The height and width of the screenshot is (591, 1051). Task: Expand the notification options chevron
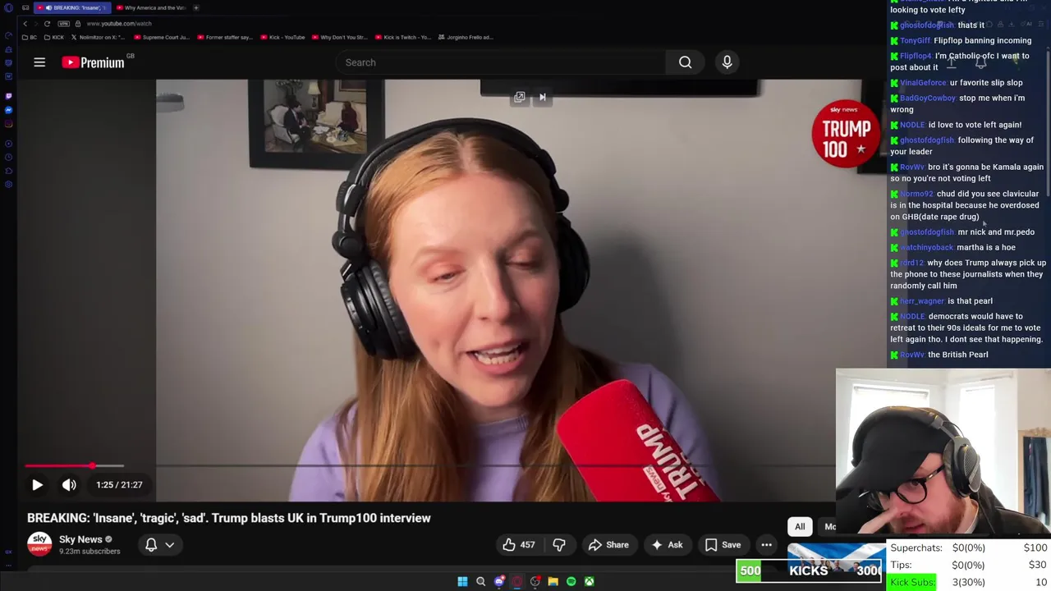point(169,545)
